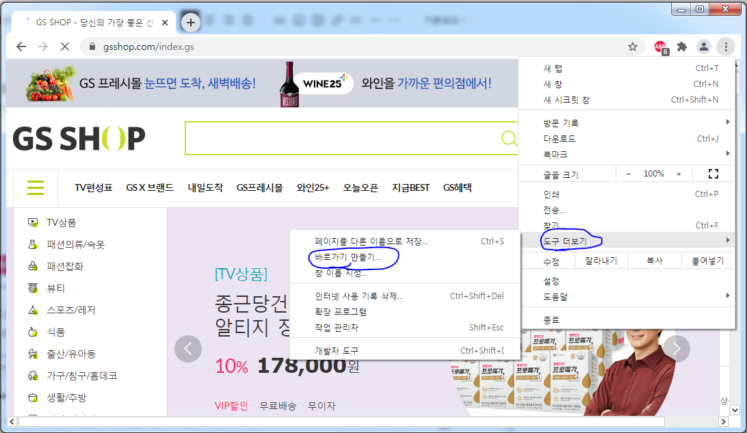Screen dimensions: 747x433
Task: Choose 인쇄 from the Chrome menu
Action: click(x=627, y=194)
